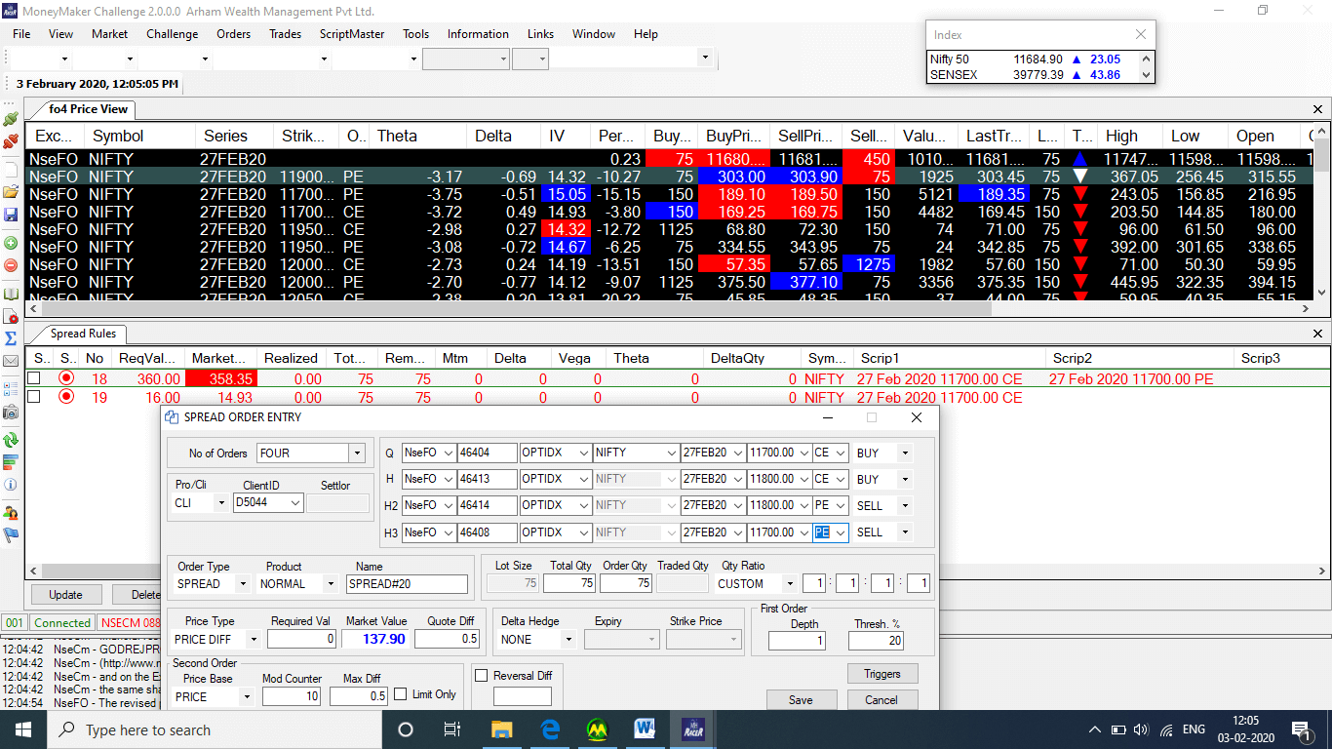Open the ScriptMaster menu

[x=352, y=33]
